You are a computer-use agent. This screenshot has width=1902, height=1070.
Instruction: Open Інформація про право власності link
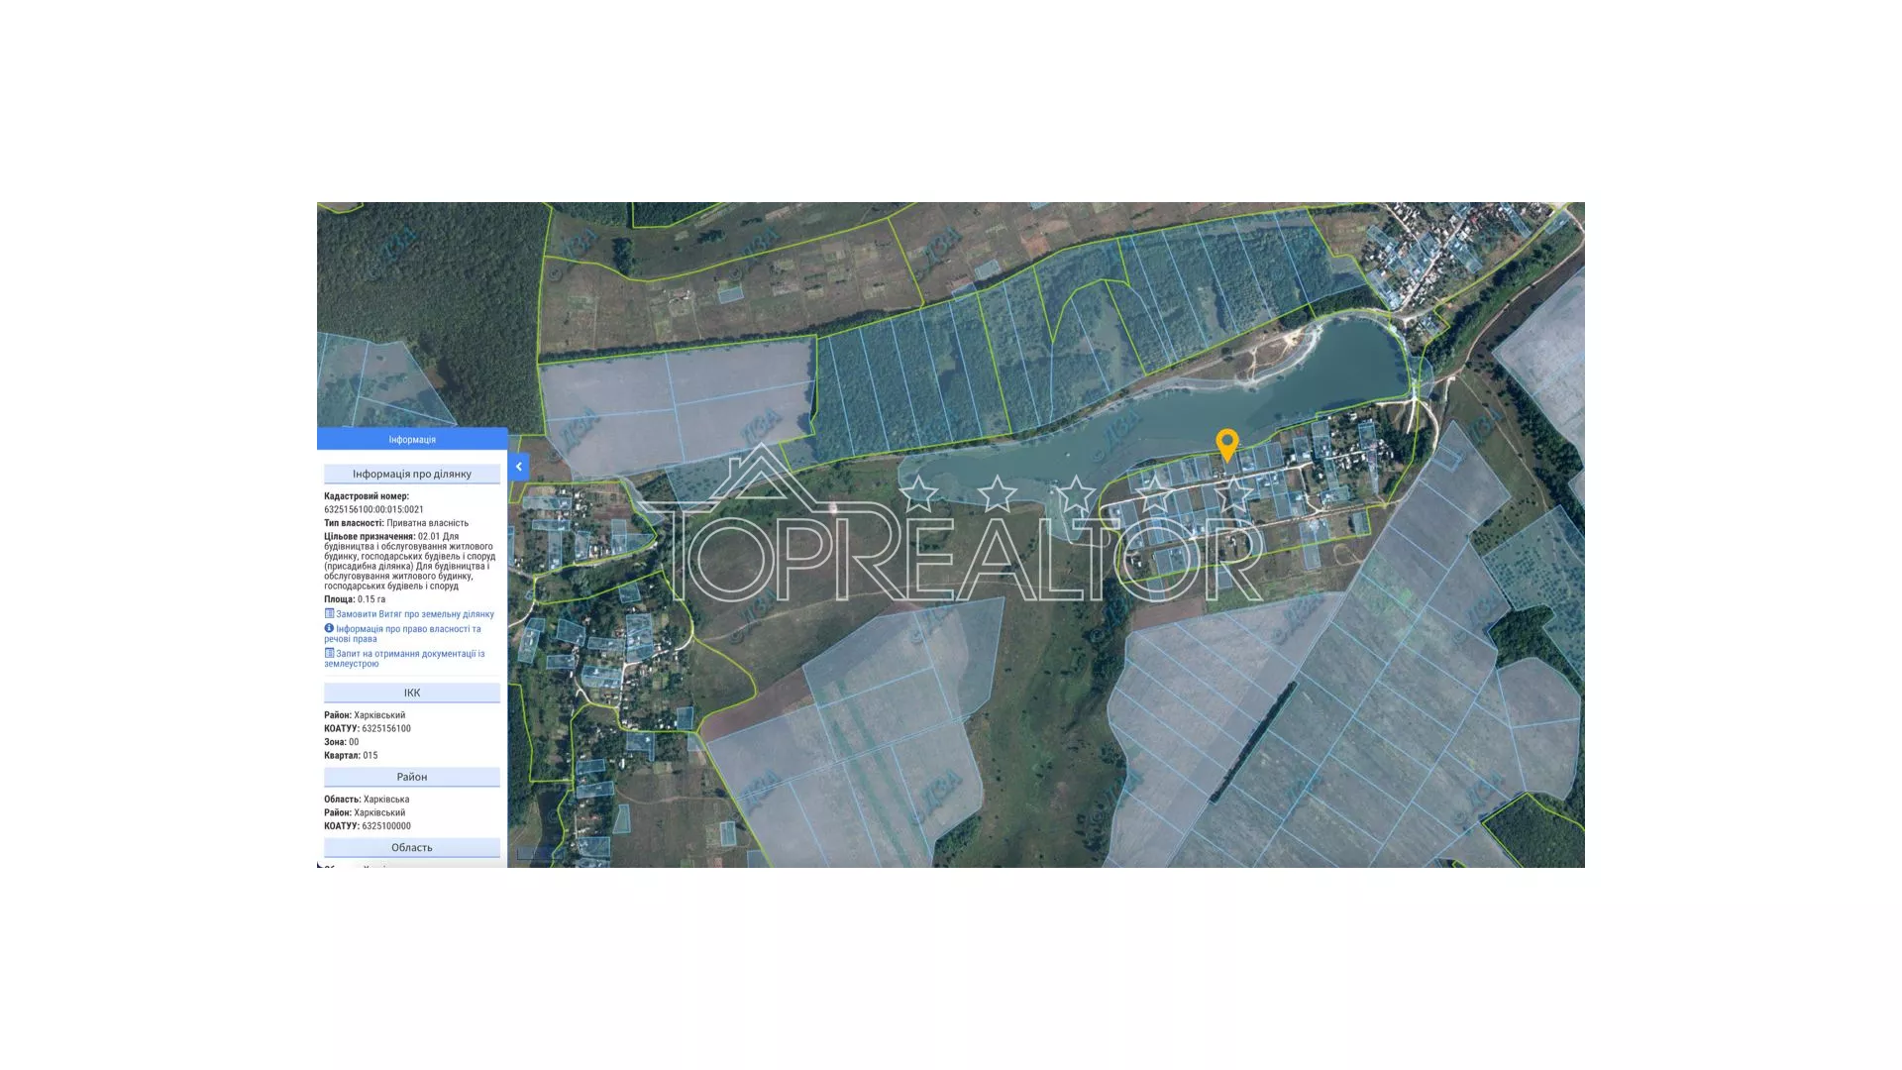click(407, 629)
